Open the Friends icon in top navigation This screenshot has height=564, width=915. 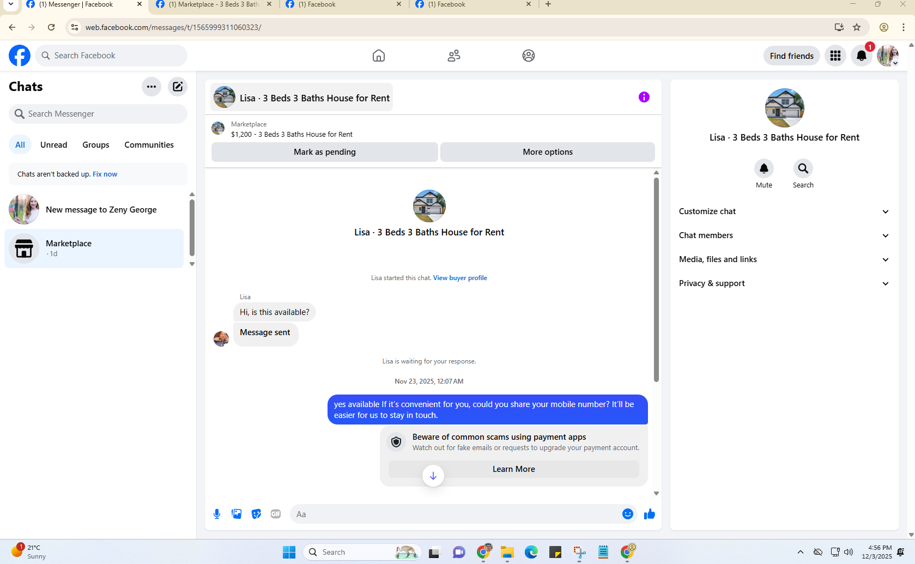click(x=454, y=56)
